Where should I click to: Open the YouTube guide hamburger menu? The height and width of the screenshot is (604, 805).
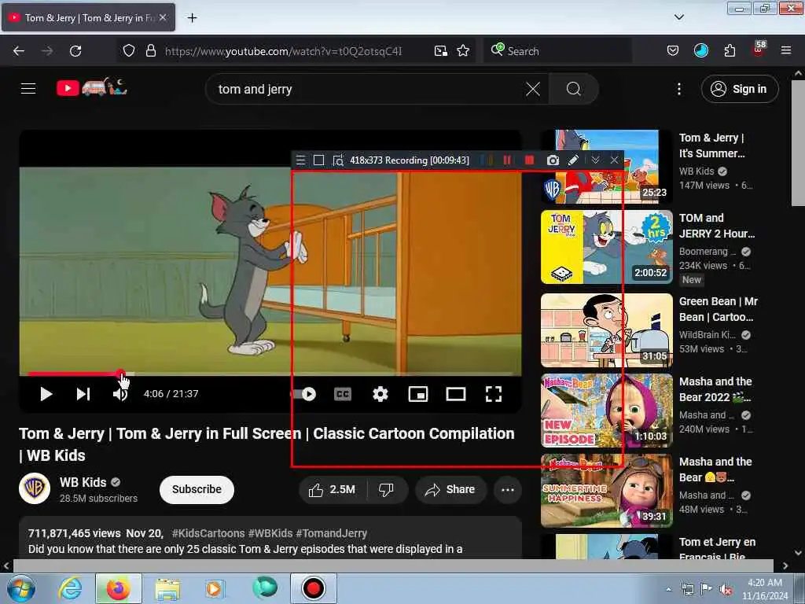[28, 88]
